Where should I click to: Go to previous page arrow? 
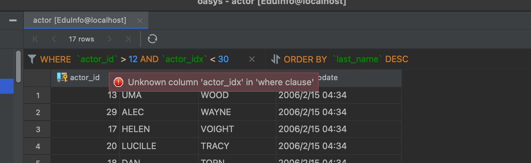tap(54, 39)
